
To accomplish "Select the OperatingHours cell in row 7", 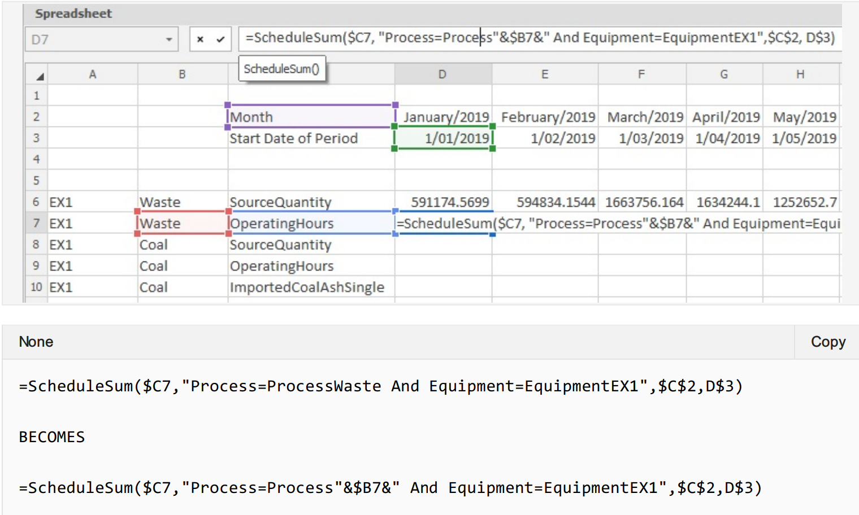I will click(x=310, y=224).
